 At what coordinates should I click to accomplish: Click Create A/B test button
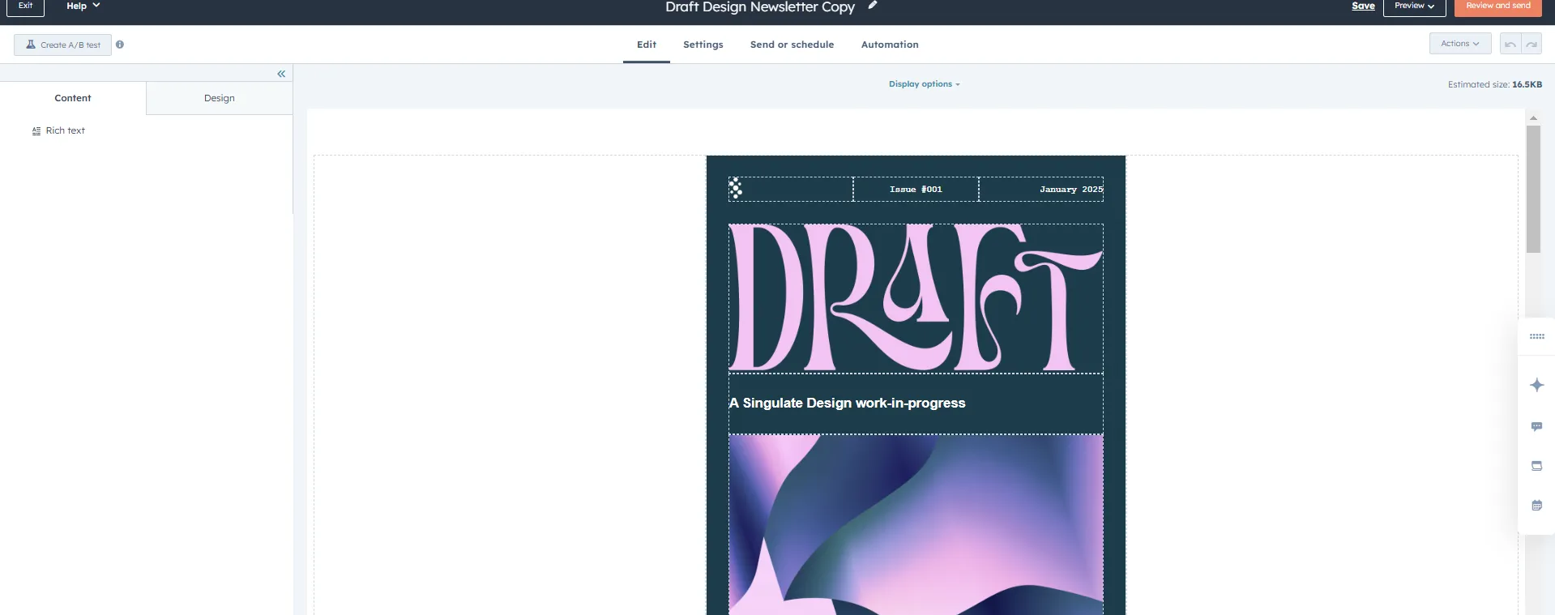[62, 45]
